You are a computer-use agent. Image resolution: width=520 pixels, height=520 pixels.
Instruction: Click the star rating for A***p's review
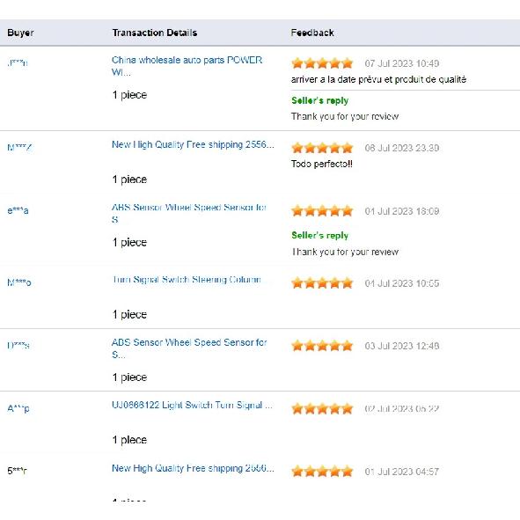(x=322, y=408)
